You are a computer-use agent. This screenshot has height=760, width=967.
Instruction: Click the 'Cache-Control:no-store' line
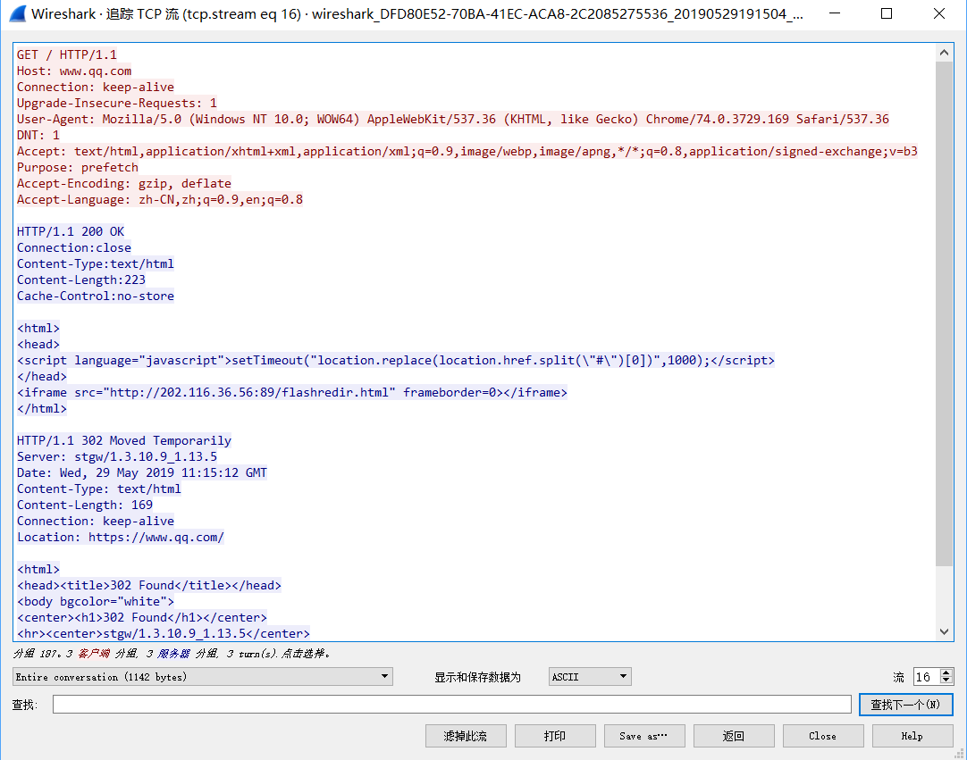point(96,296)
